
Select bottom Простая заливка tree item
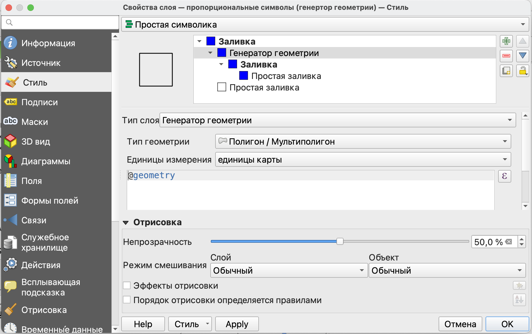264,88
